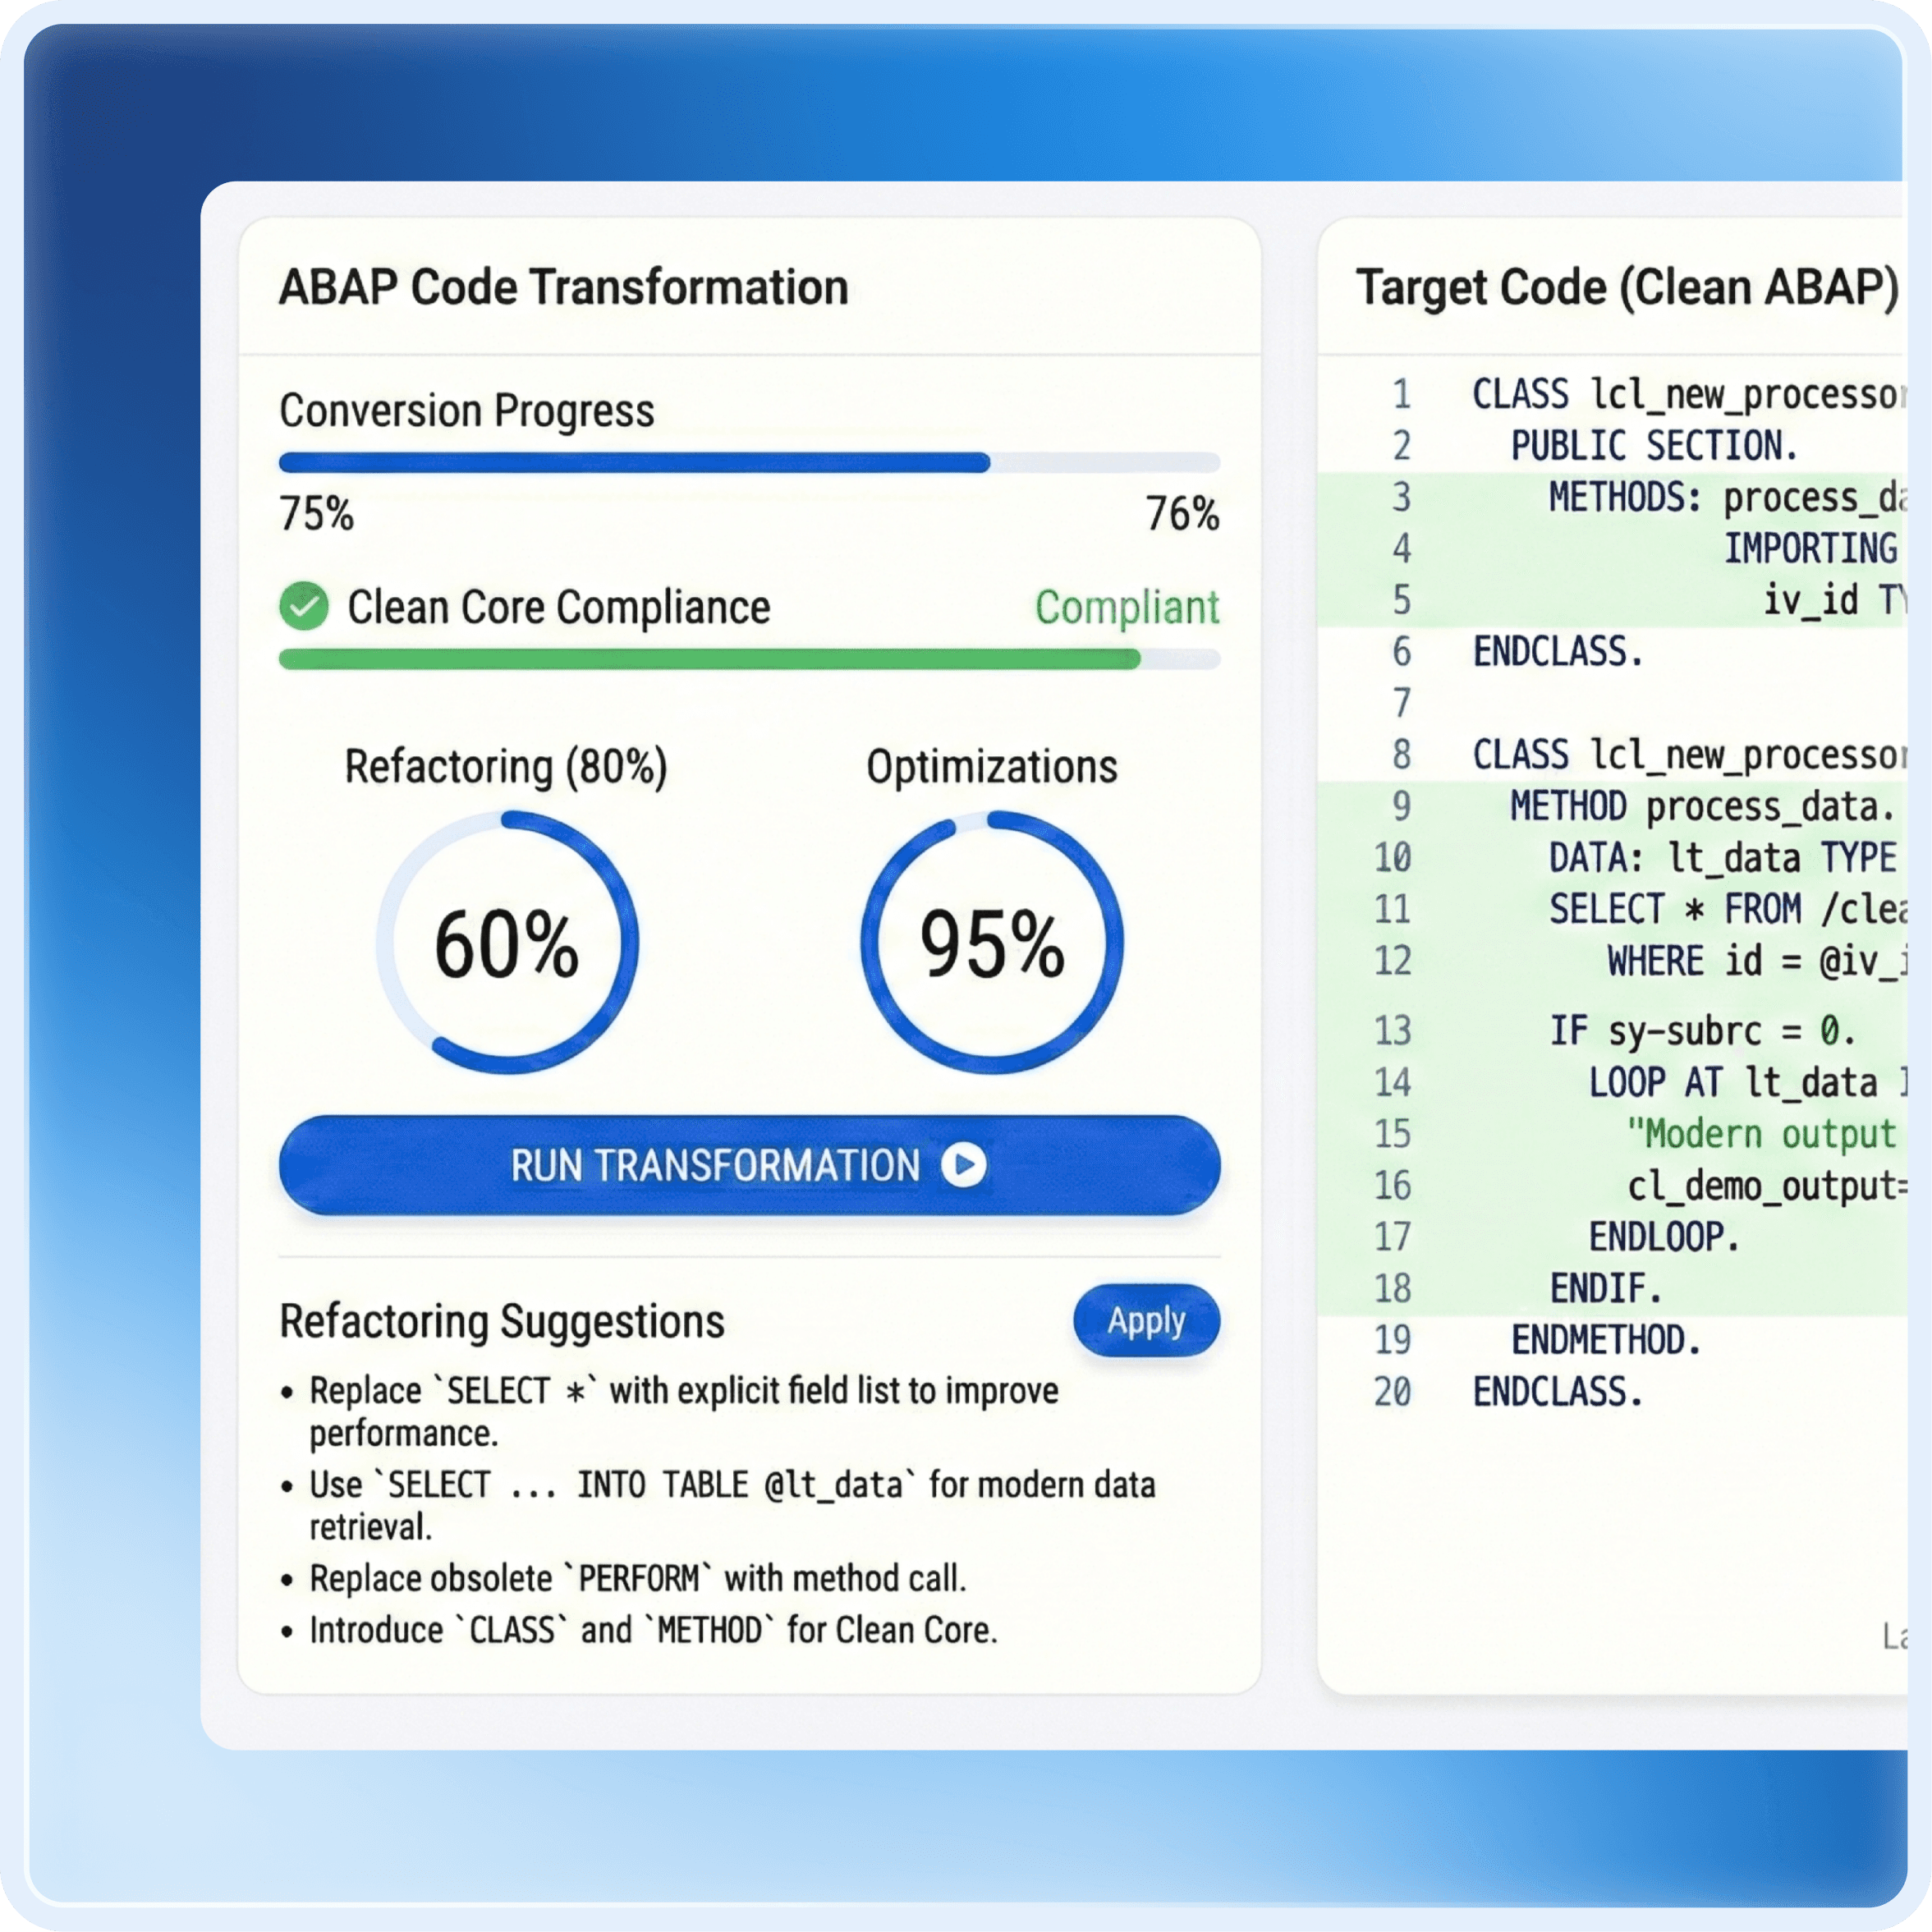The height and width of the screenshot is (1932, 1932).
Task: Click the Refactoring (80%) label
Action: 506,767
